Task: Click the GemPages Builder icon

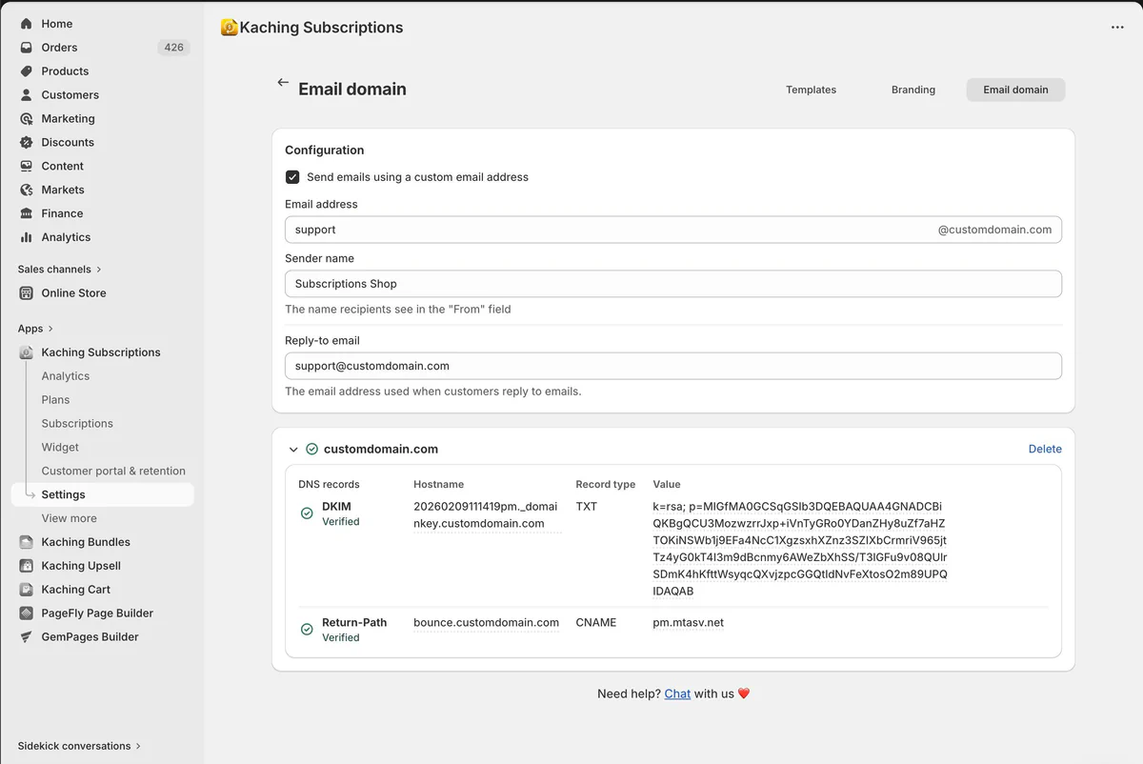Action: pyautogui.click(x=27, y=637)
